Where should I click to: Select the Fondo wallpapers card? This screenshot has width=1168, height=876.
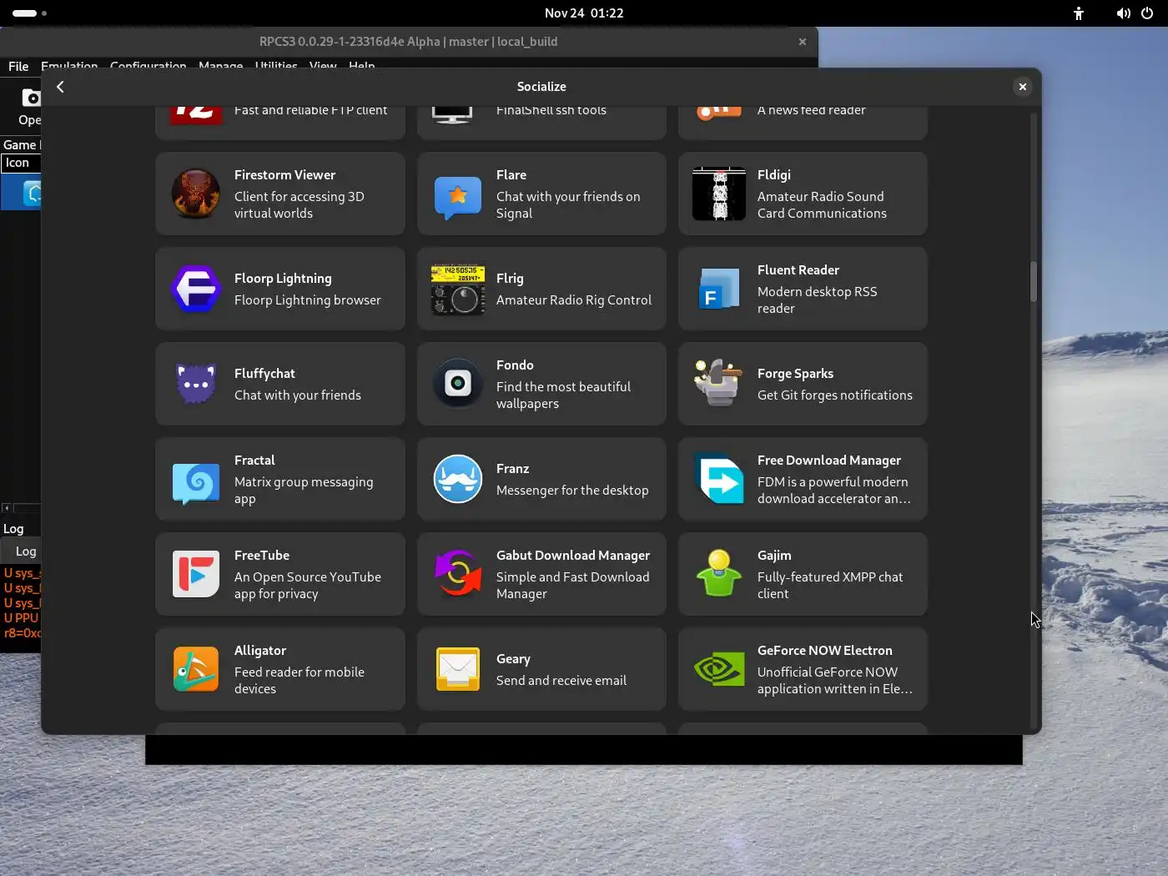pos(541,384)
